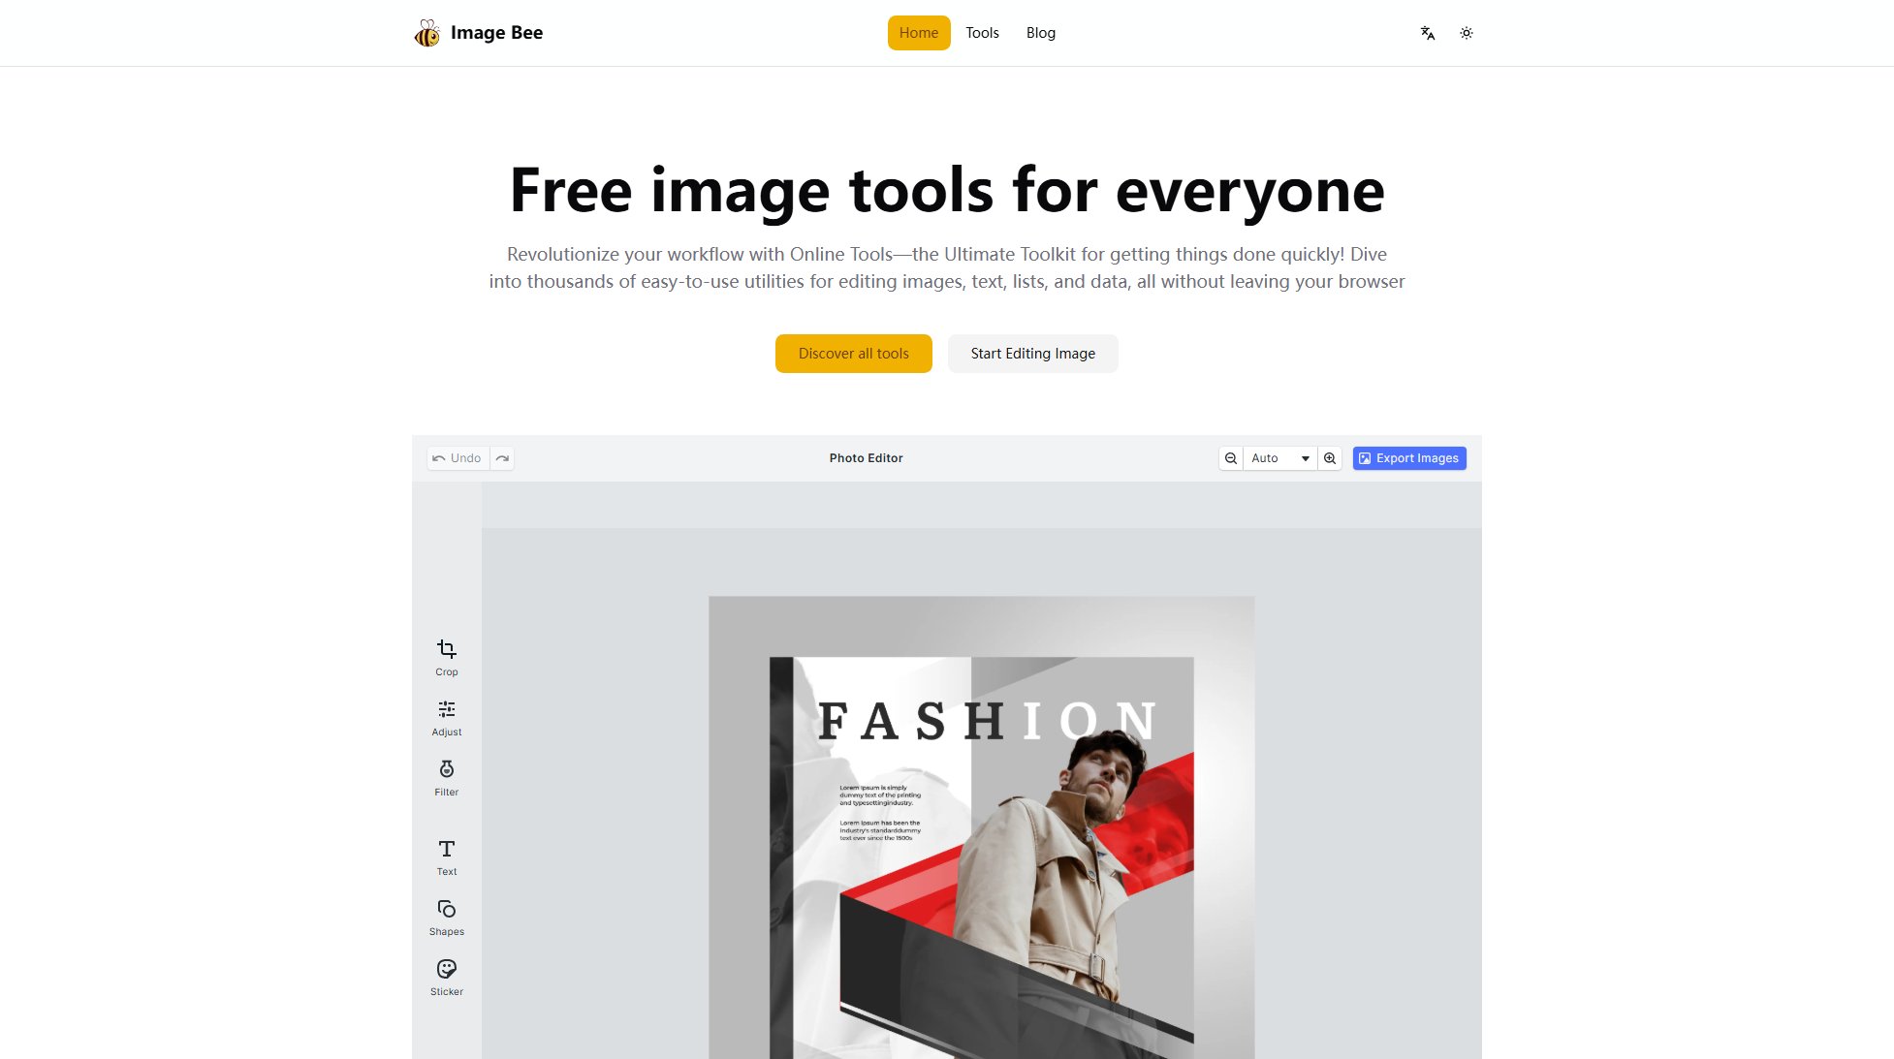Click the zoom in magnifier icon

tap(1330, 458)
